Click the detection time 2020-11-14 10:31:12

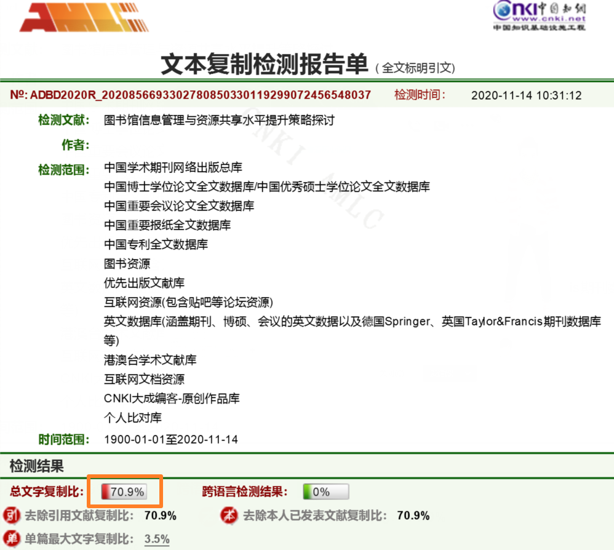pos(526,95)
